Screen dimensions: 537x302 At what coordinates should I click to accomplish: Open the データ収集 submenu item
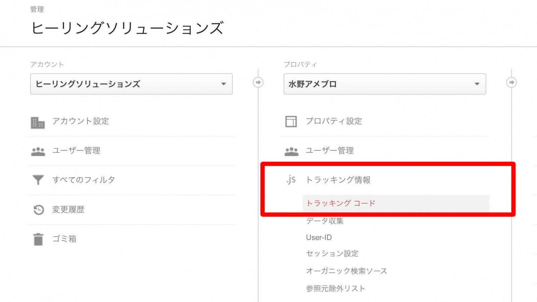point(325,221)
